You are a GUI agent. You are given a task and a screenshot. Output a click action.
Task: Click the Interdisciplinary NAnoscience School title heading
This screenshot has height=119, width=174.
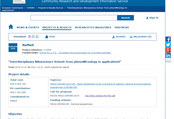pyautogui.click(x=65, y=62)
